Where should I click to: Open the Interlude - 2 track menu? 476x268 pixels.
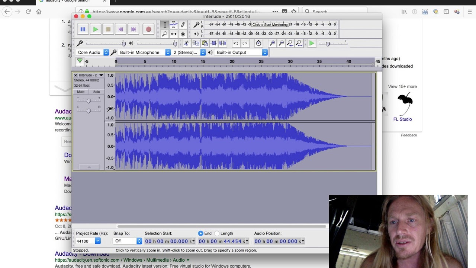[x=91, y=75]
